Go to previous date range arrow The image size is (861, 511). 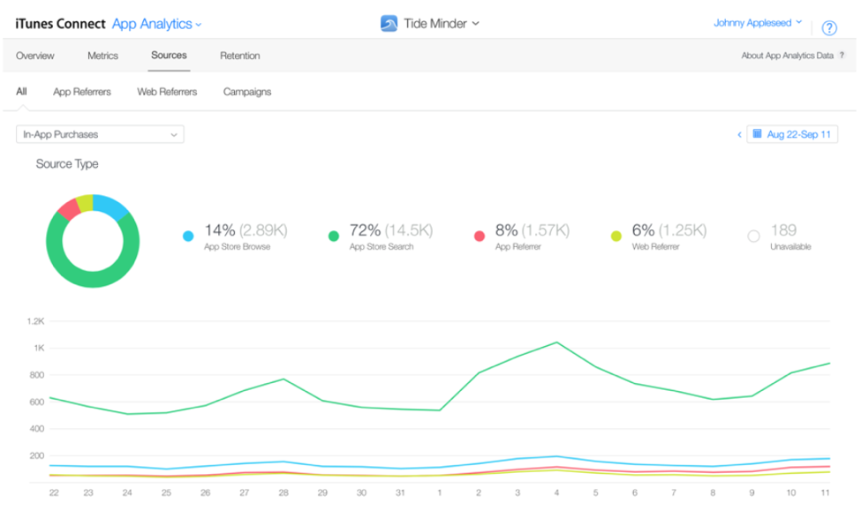coord(739,134)
